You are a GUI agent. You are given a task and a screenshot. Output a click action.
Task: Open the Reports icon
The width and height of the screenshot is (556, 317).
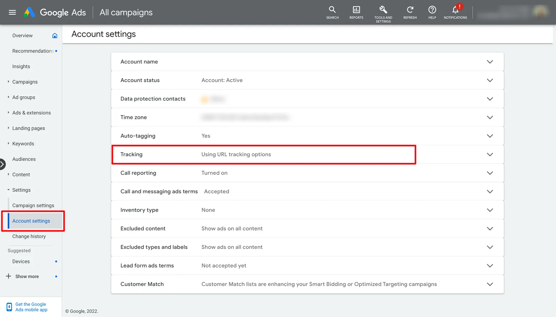coord(356,13)
